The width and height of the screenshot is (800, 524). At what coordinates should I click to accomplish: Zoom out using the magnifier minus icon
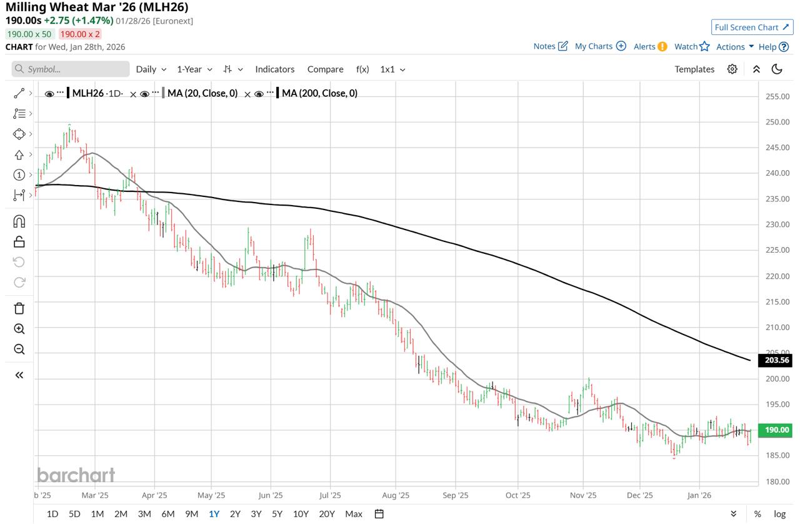pyautogui.click(x=19, y=350)
